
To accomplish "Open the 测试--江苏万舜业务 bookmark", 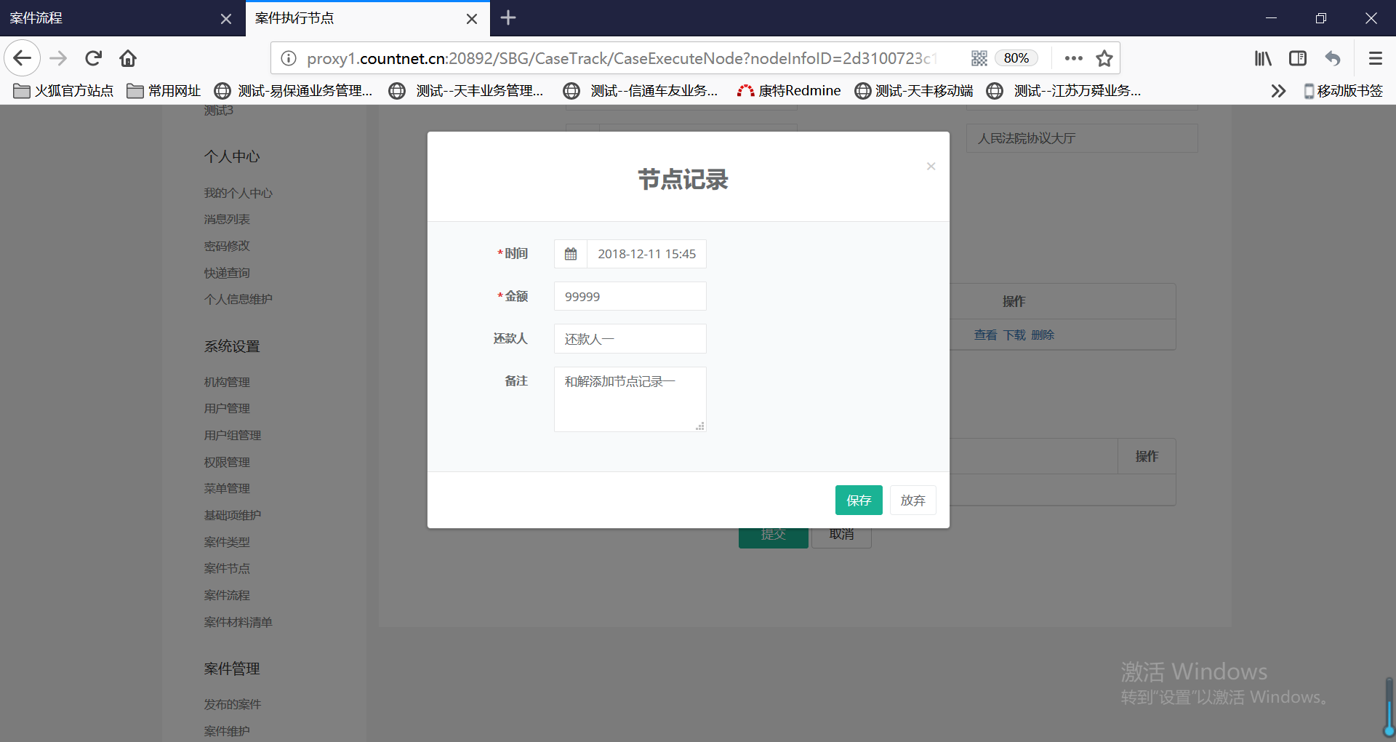I will pyautogui.click(x=1064, y=91).
